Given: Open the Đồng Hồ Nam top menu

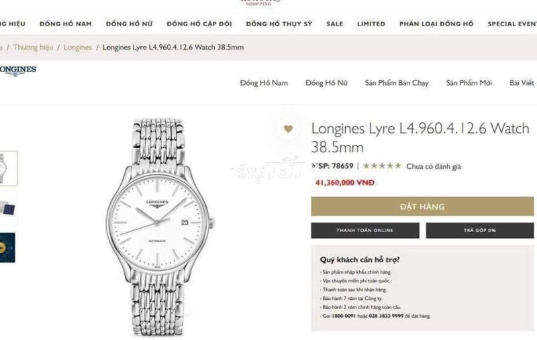Looking at the screenshot, I should click(66, 24).
